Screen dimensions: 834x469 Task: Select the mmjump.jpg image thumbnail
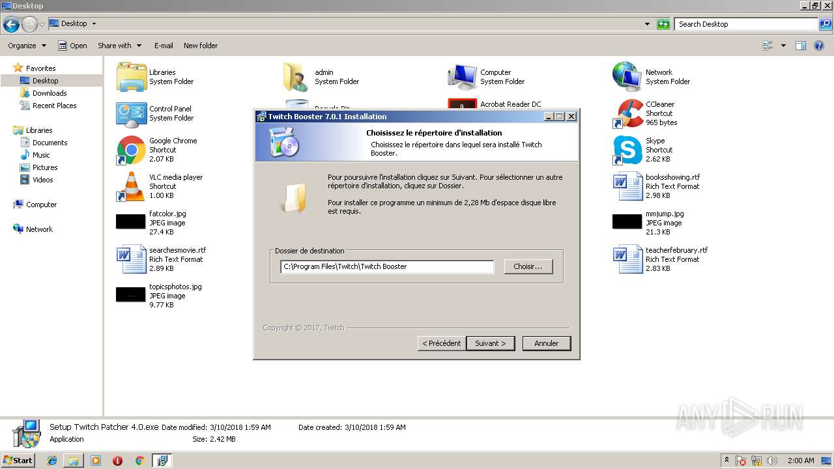point(627,222)
